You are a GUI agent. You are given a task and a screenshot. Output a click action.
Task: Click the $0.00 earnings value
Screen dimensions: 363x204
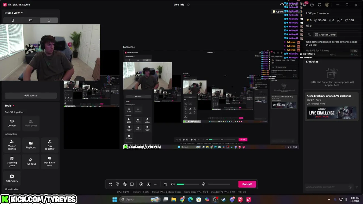(320, 20)
